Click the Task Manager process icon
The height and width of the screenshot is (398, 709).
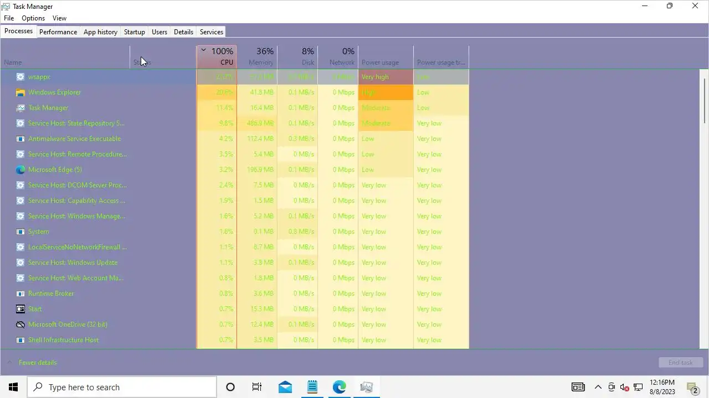pyautogui.click(x=20, y=108)
